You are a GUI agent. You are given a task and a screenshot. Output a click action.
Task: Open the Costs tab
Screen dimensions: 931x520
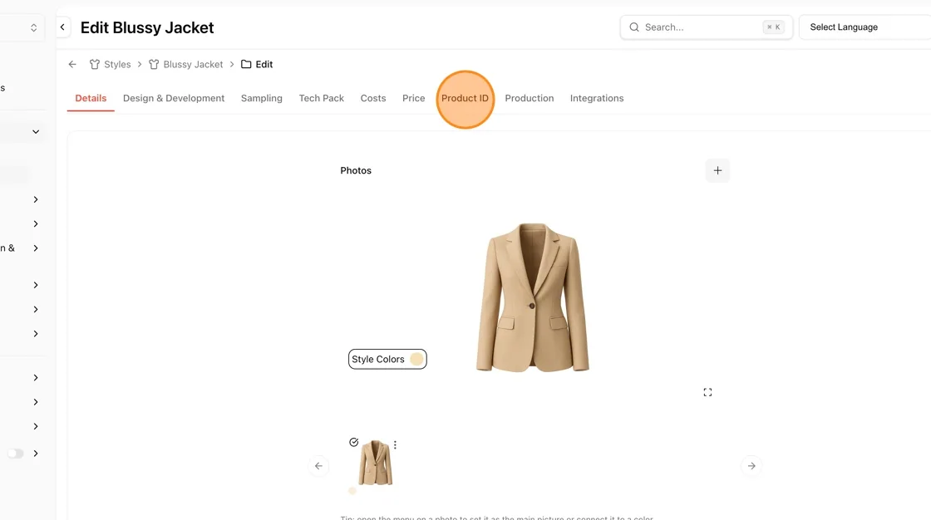click(373, 98)
